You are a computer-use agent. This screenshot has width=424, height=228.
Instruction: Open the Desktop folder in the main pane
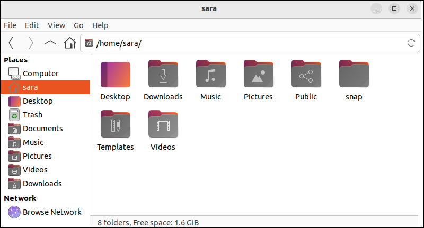pos(116,75)
